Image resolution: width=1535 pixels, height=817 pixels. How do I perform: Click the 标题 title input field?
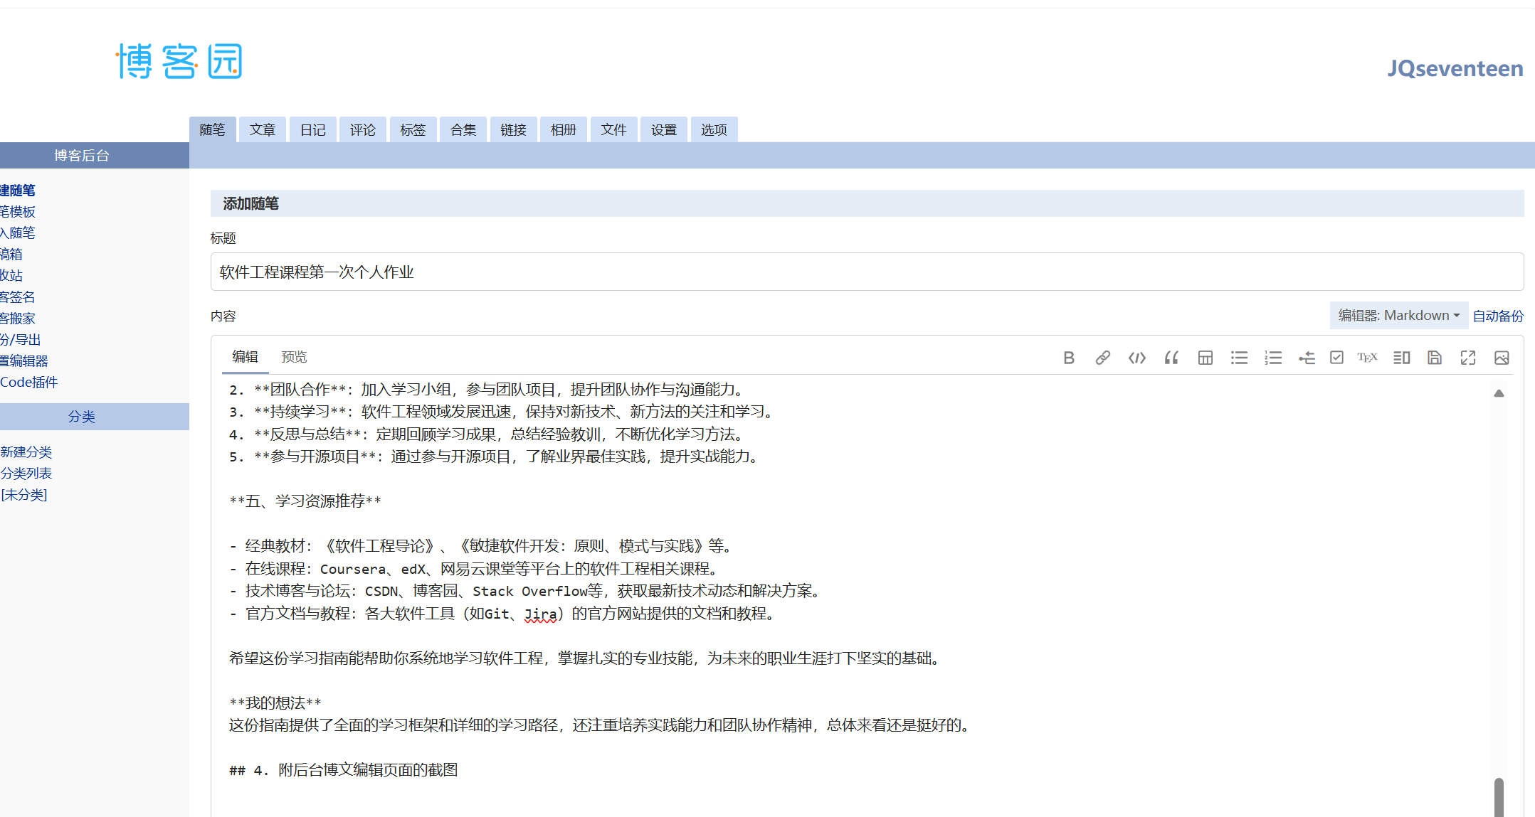[x=866, y=272]
